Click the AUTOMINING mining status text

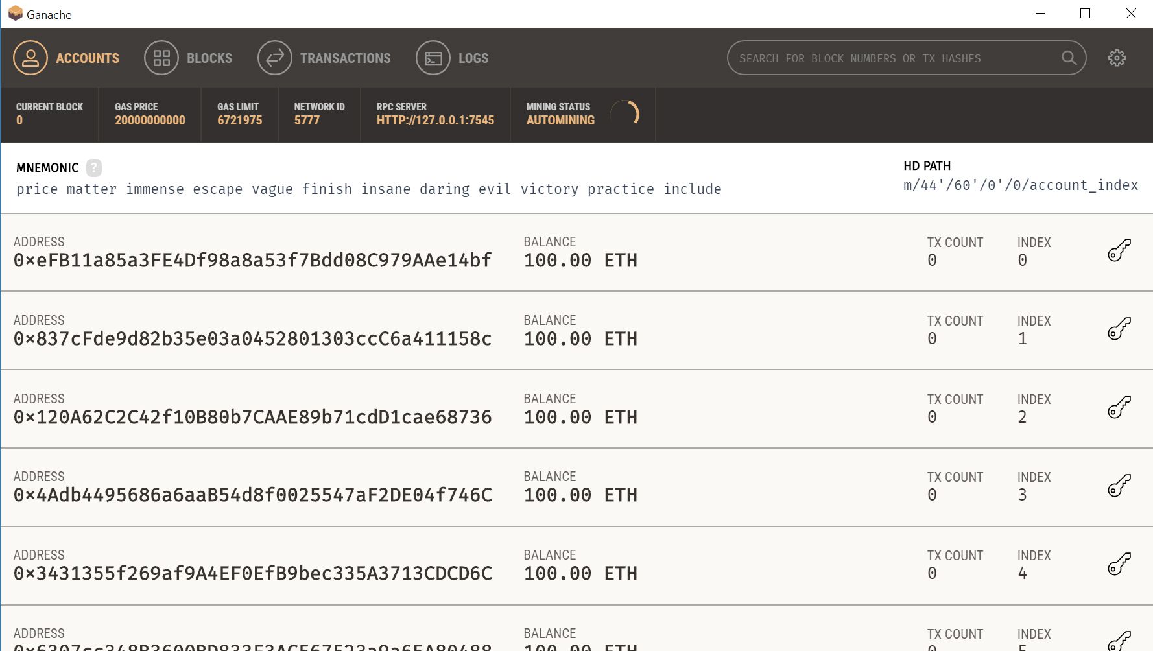click(560, 121)
